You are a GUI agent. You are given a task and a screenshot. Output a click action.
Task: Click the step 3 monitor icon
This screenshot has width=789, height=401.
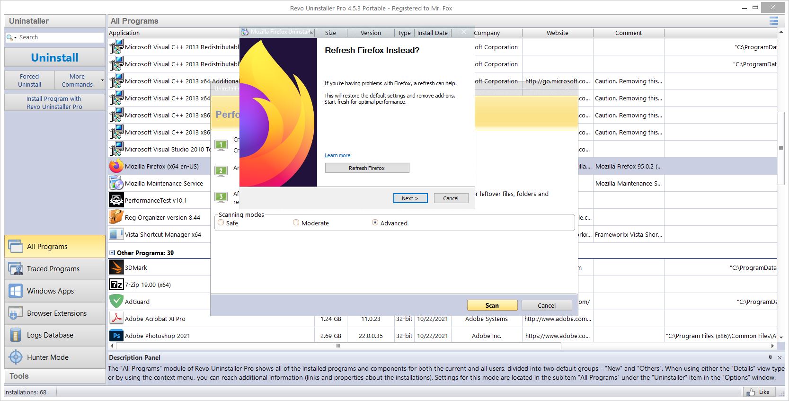[221, 197]
